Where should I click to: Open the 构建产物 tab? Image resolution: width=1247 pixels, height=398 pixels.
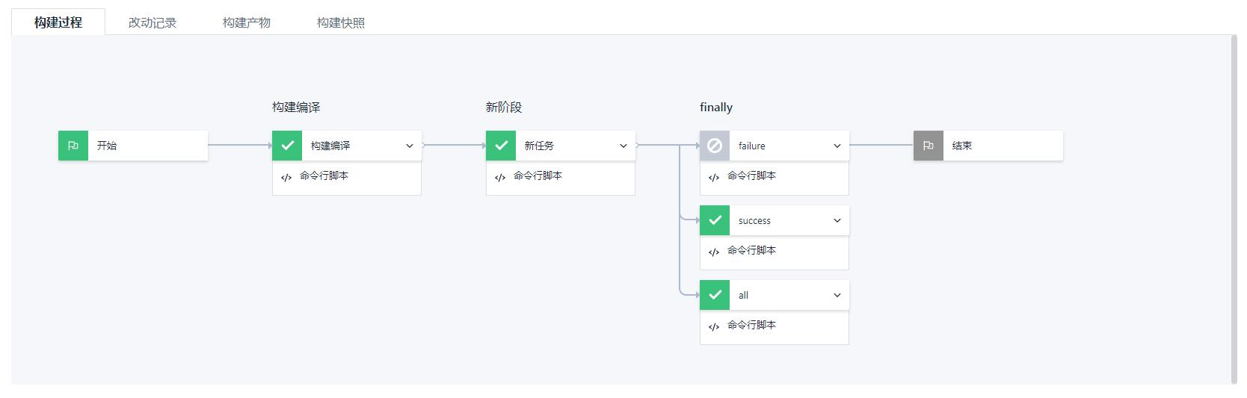[247, 22]
